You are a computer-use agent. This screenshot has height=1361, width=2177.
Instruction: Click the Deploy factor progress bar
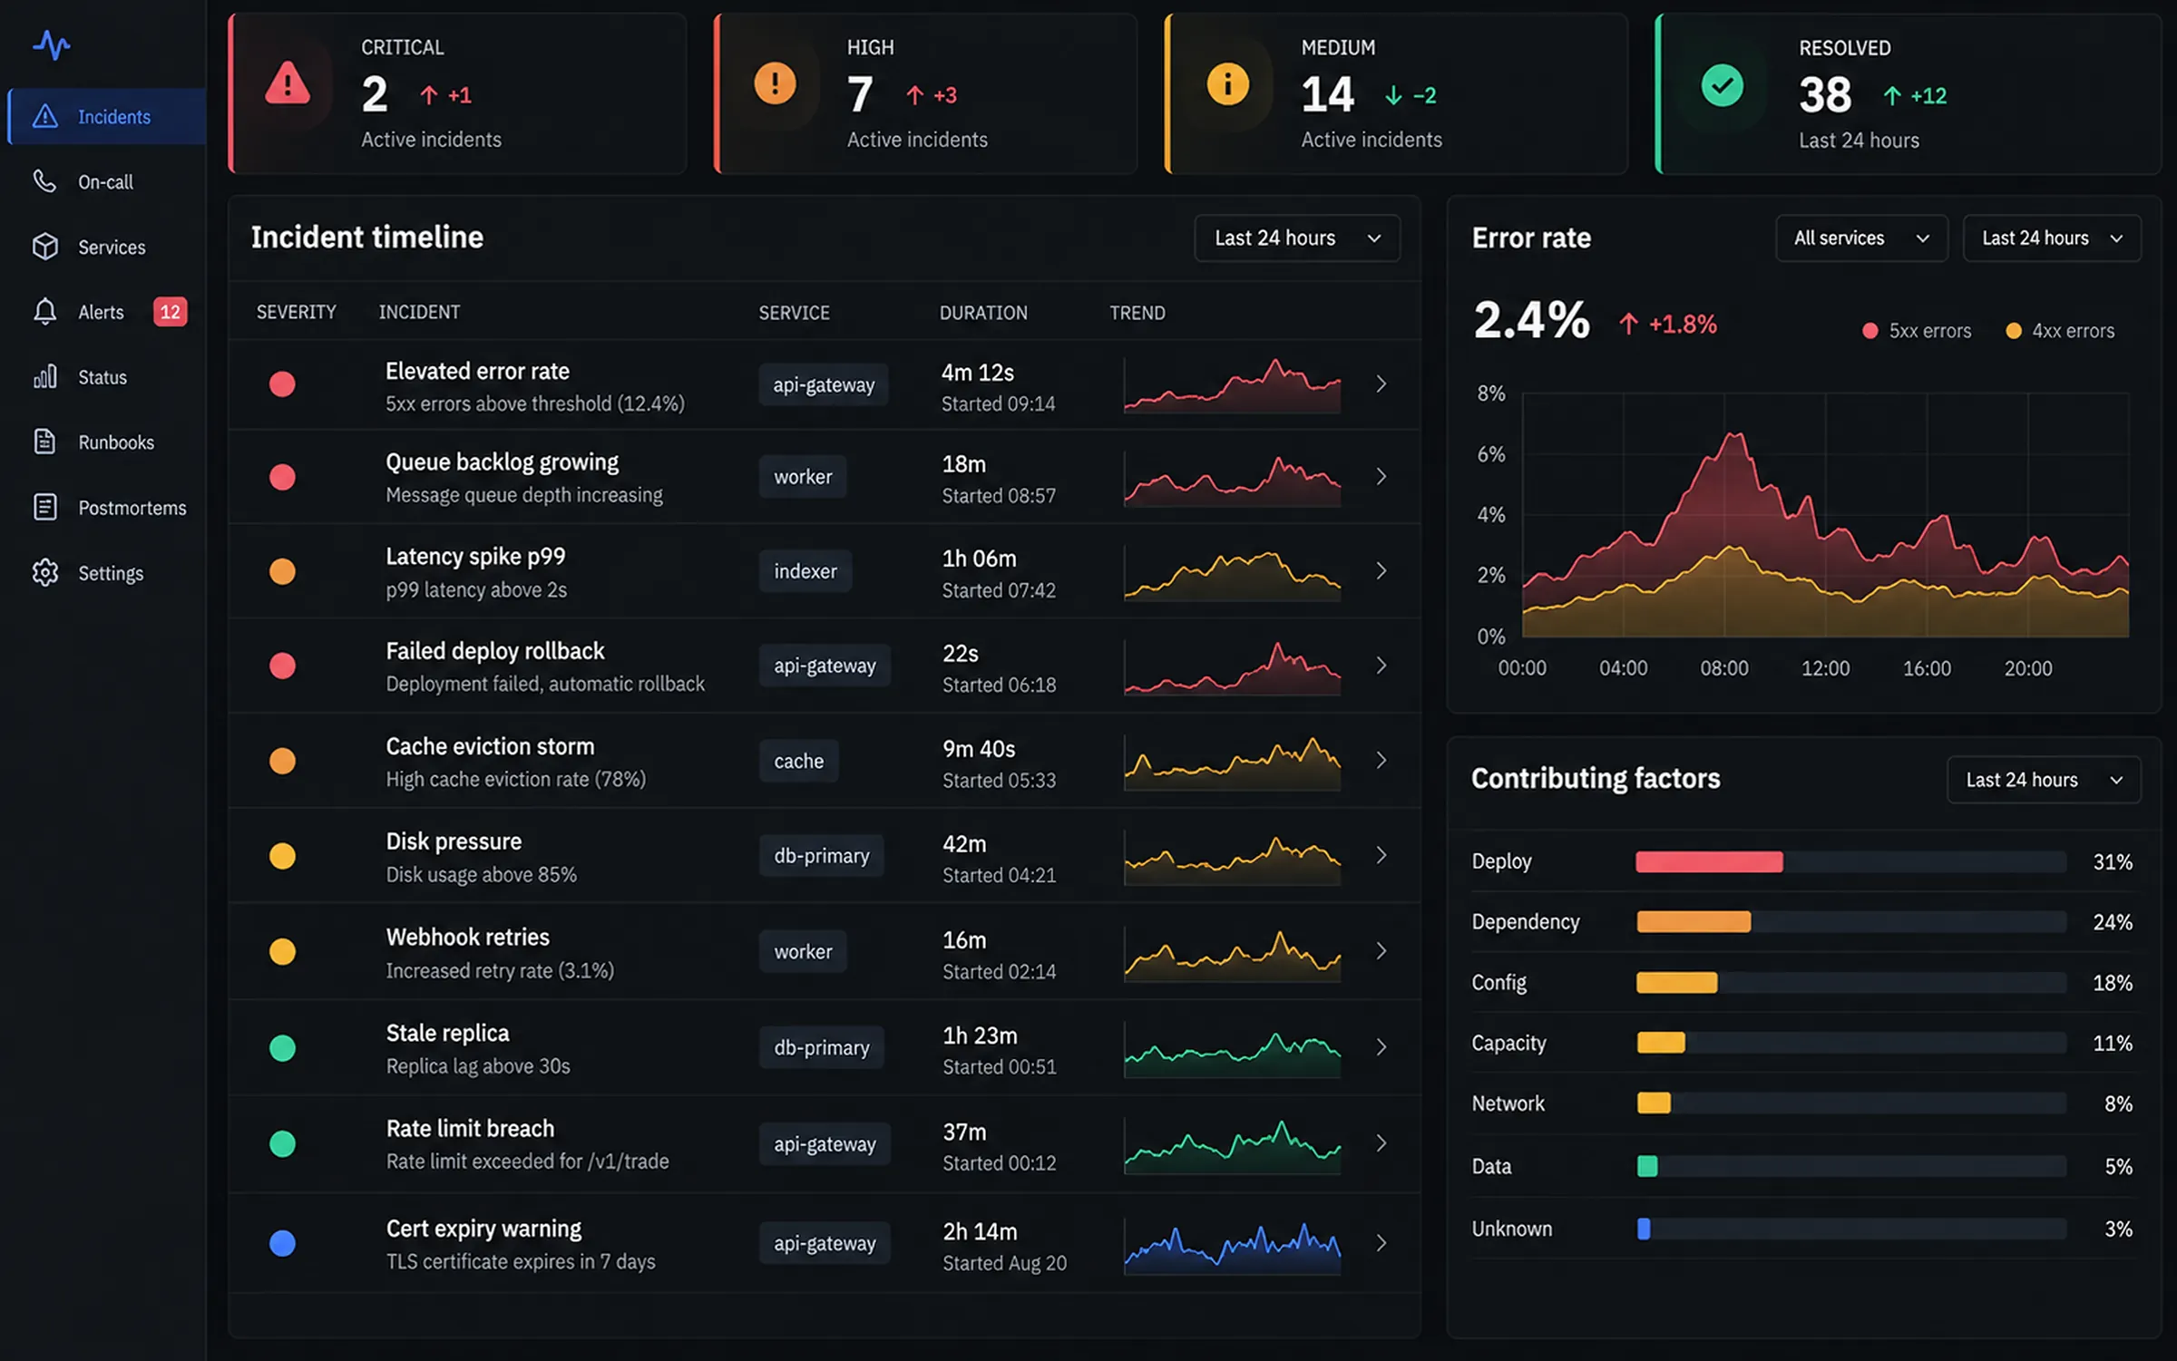click(x=1850, y=861)
